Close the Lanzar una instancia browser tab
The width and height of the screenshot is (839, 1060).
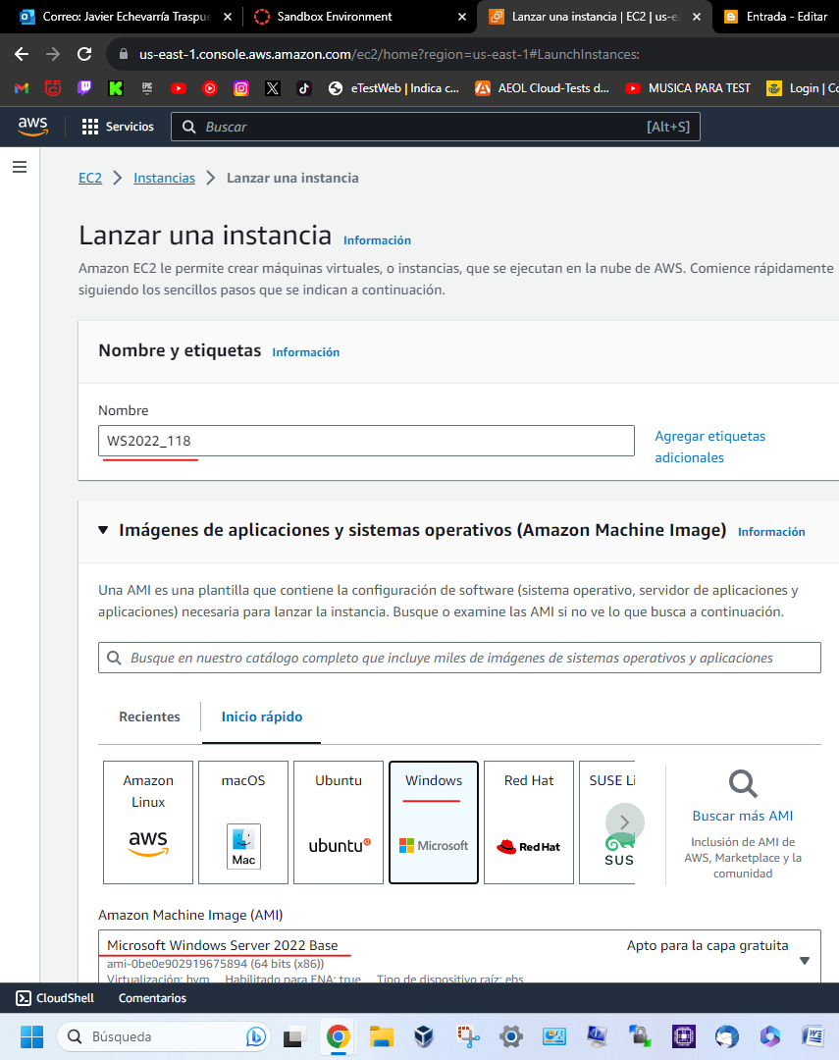[x=697, y=17]
